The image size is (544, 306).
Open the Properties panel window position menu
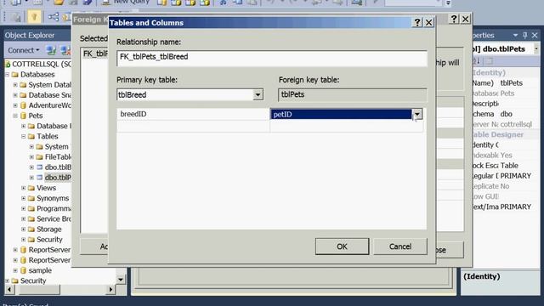(515, 35)
